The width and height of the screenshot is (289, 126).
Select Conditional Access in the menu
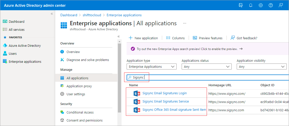coord(80,112)
